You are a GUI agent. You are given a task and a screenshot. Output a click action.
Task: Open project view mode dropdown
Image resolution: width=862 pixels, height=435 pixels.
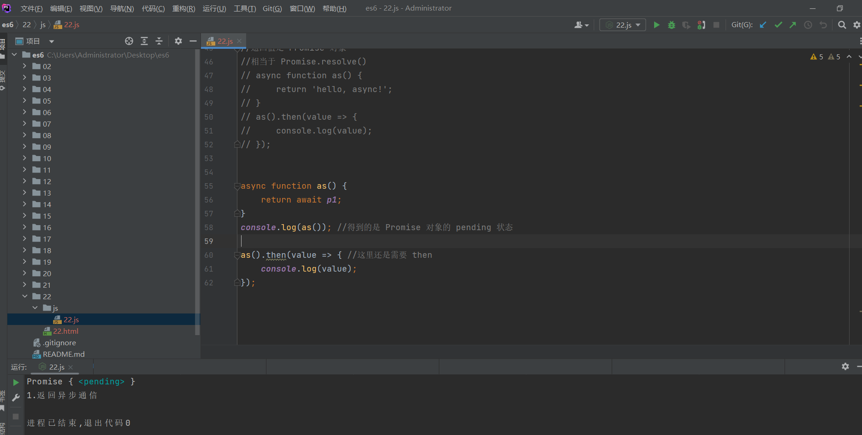tap(52, 41)
